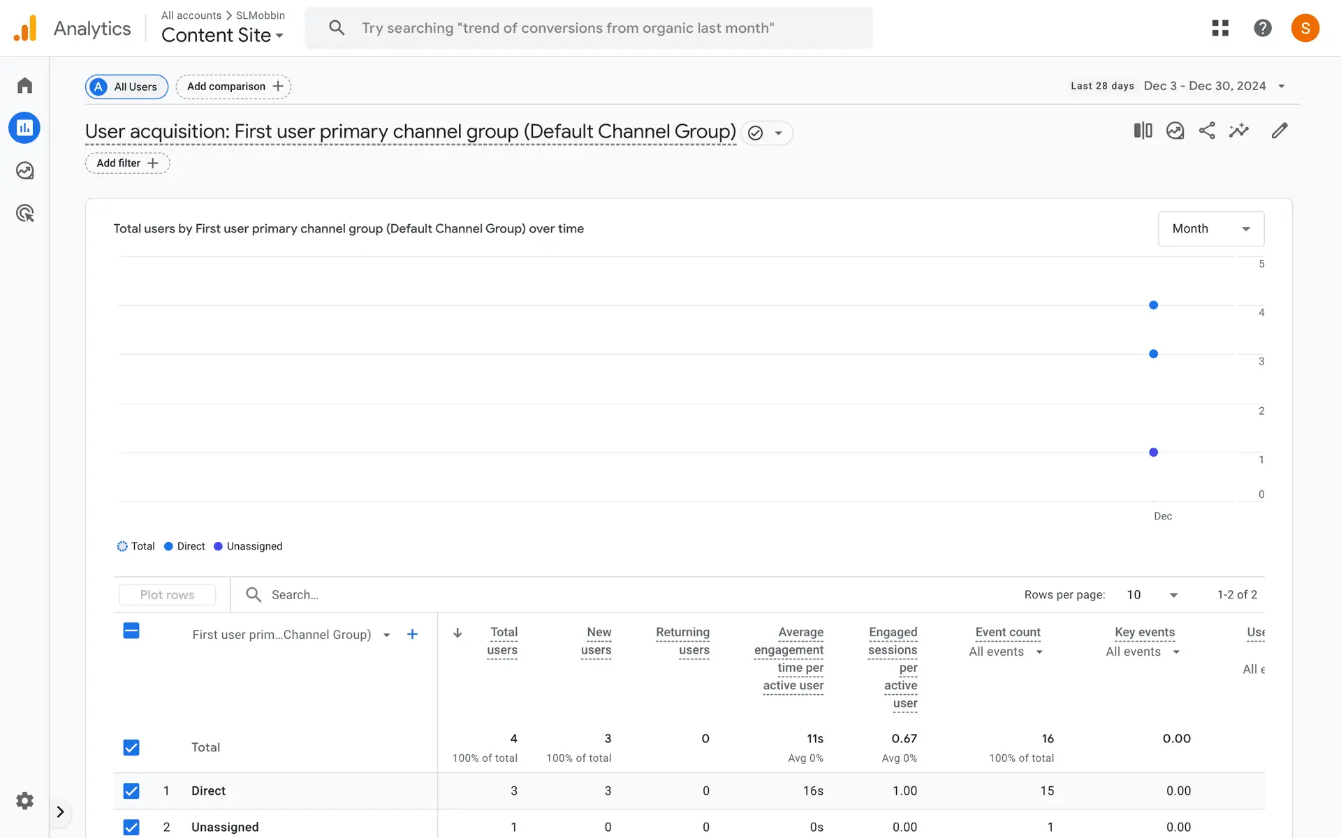Click the Direct legend color dot

tap(168, 546)
